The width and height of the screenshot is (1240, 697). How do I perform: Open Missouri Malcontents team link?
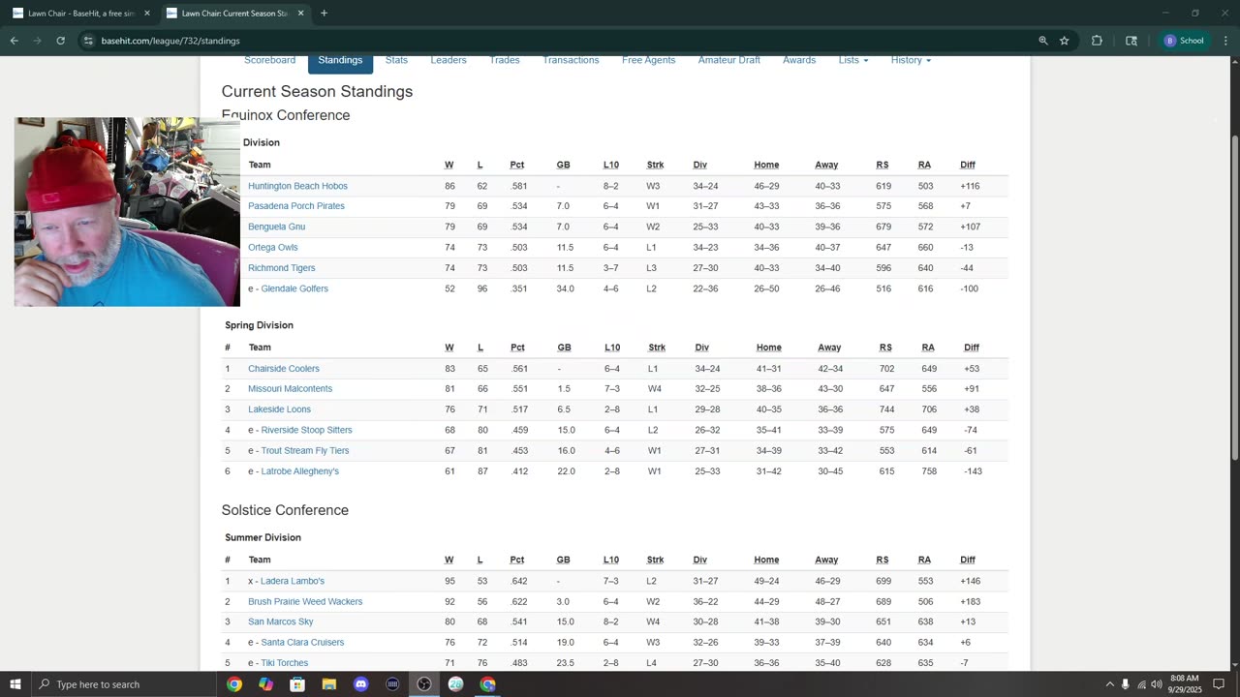(290, 389)
